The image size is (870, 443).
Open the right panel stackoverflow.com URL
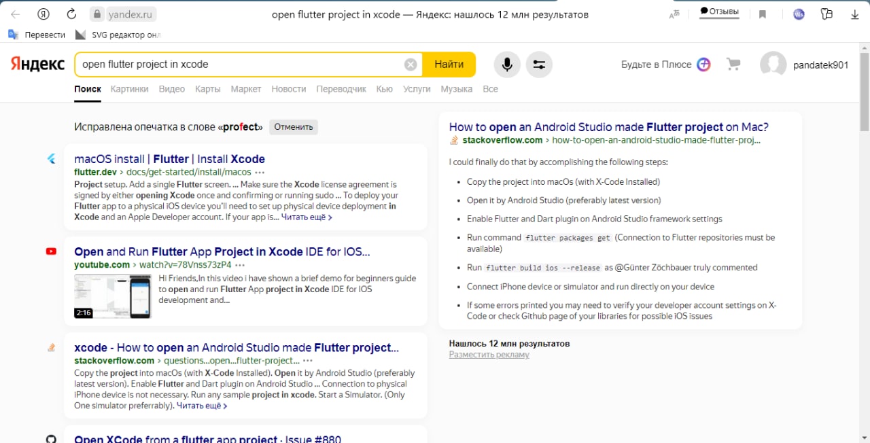point(611,140)
